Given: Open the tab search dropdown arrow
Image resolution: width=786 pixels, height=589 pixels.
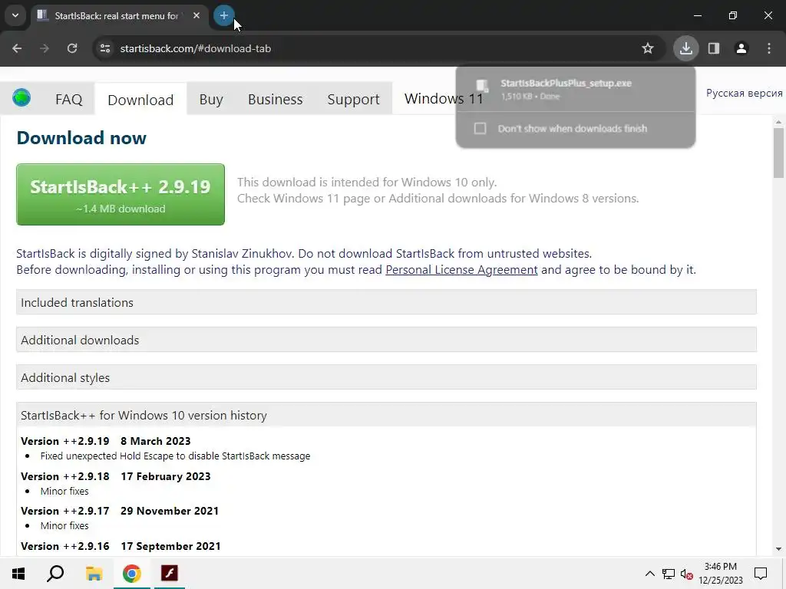Looking at the screenshot, I should pyautogui.click(x=15, y=15).
